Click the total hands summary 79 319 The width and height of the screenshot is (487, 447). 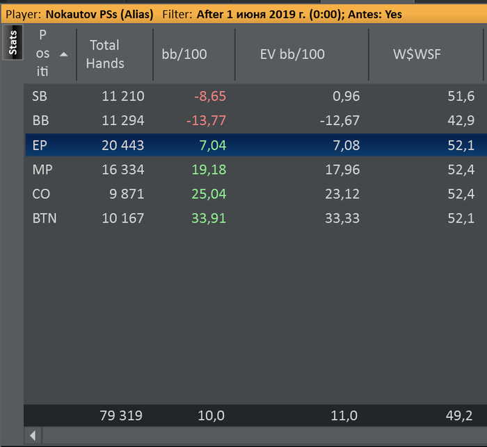pos(121,416)
